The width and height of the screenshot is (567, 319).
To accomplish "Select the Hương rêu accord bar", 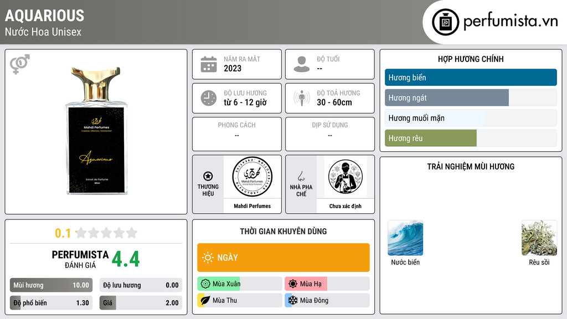I will (x=471, y=138).
